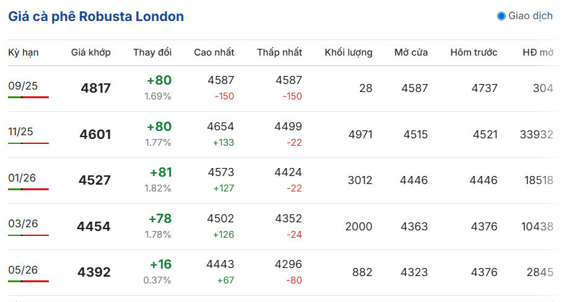The height and width of the screenshot is (302, 564).
Task: Click the red-green range bar under 09/25
Action: (28, 97)
